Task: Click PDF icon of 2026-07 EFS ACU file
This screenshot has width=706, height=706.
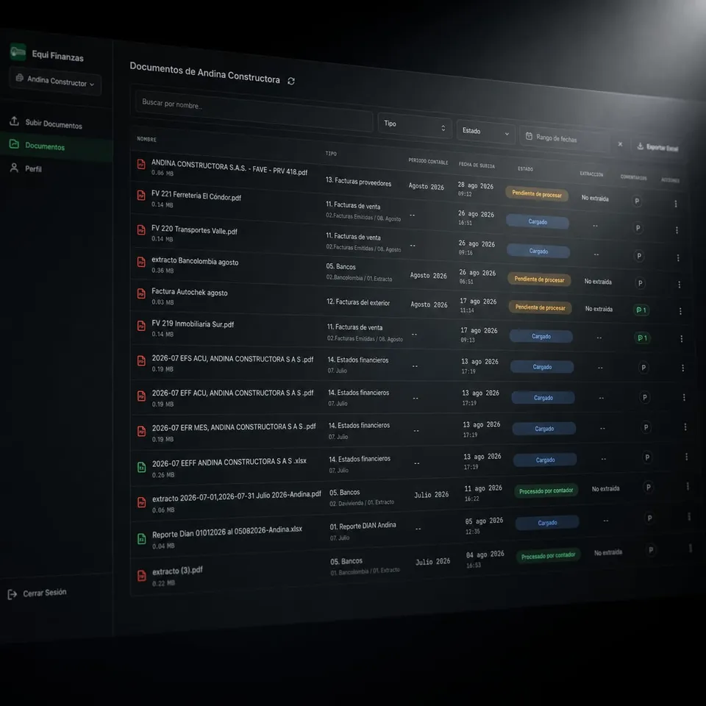Action: point(141,360)
